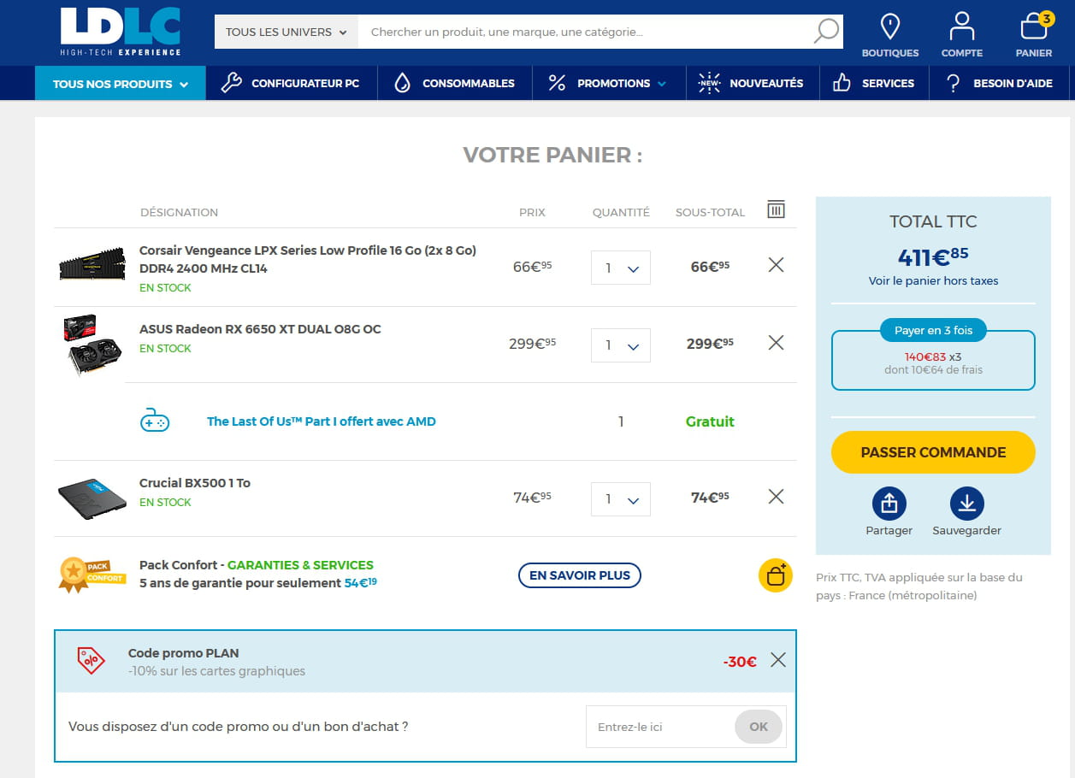The width and height of the screenshot is (1075, 778).
Task: Click the 411€85 total amount
Action: tap(933, 256)
